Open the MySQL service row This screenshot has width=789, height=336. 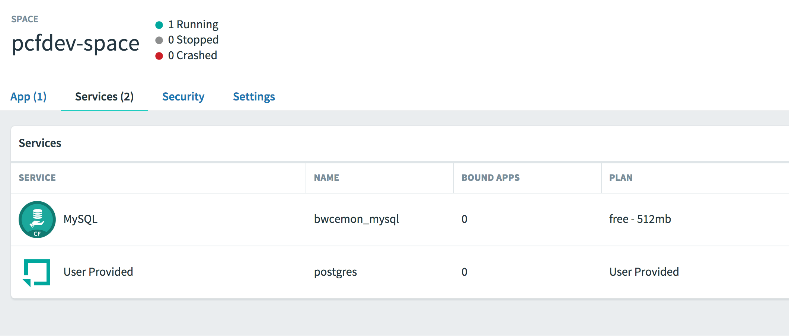click(80, 219)
